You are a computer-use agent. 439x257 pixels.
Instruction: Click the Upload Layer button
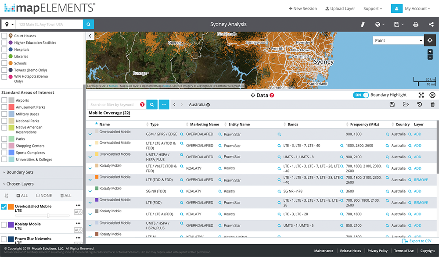340,8
